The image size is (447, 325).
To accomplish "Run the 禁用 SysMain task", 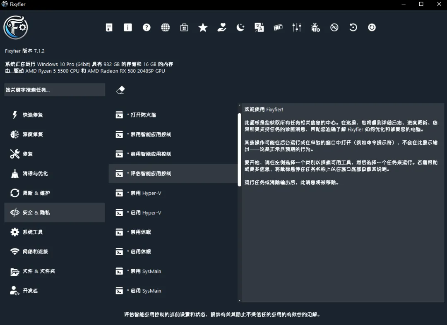I will (x=173, y=271).
